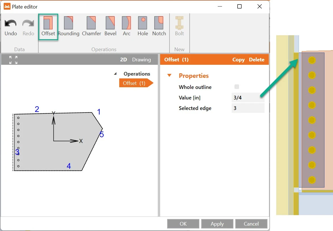The height and width of the screenshot is (231, 333).
Task: Minimize the Plate editor window
Action: tap(220, 6)
